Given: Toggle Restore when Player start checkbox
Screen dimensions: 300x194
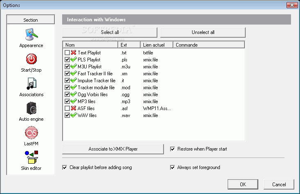Looking at the screenshot, I should [x=172, y=149].
